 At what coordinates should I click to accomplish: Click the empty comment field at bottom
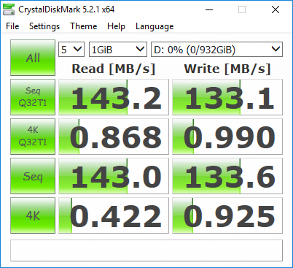point(146,250)
